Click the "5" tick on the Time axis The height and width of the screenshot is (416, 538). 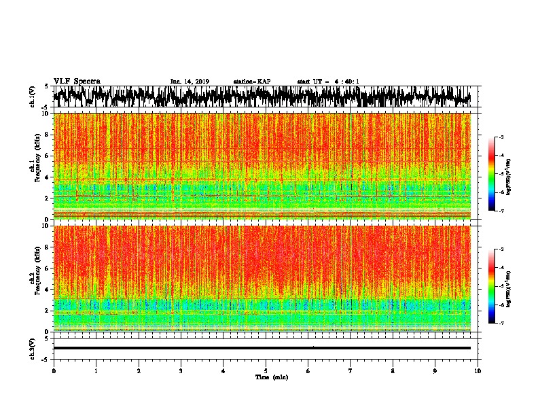(x=266, y=371)
